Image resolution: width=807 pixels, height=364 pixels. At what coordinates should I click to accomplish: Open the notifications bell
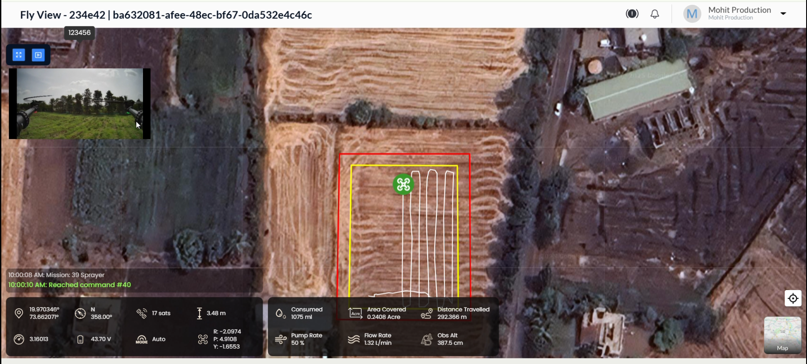tap(655, 14)
